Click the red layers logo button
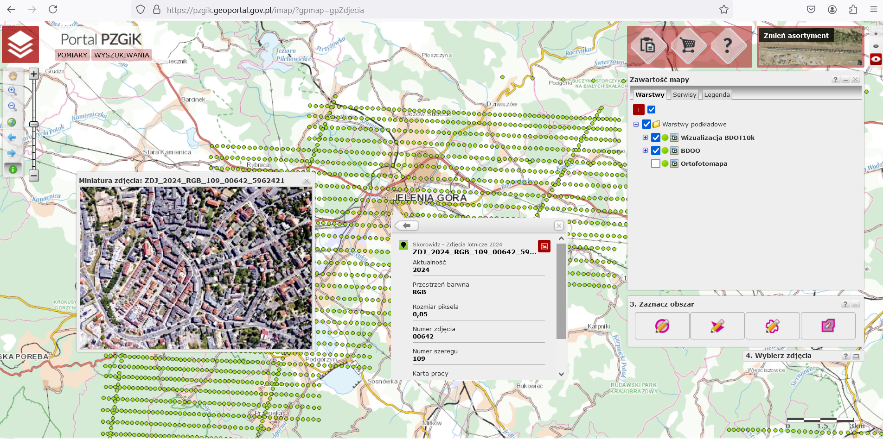The image size is (883, 439). pyautogui.click(x=20, y=44)
